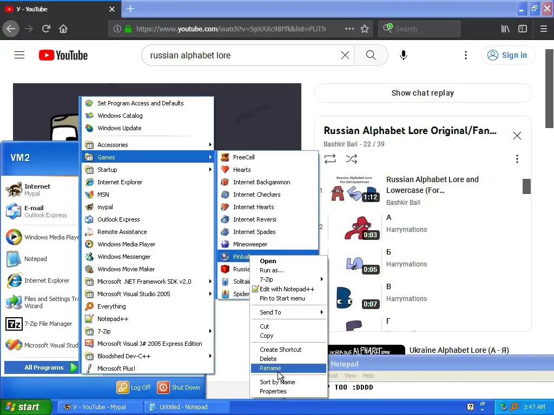Open Minesweeper from Games menu
Image resolution: width=554 pixels, height=415 pixels.
[x=268, y=244]
